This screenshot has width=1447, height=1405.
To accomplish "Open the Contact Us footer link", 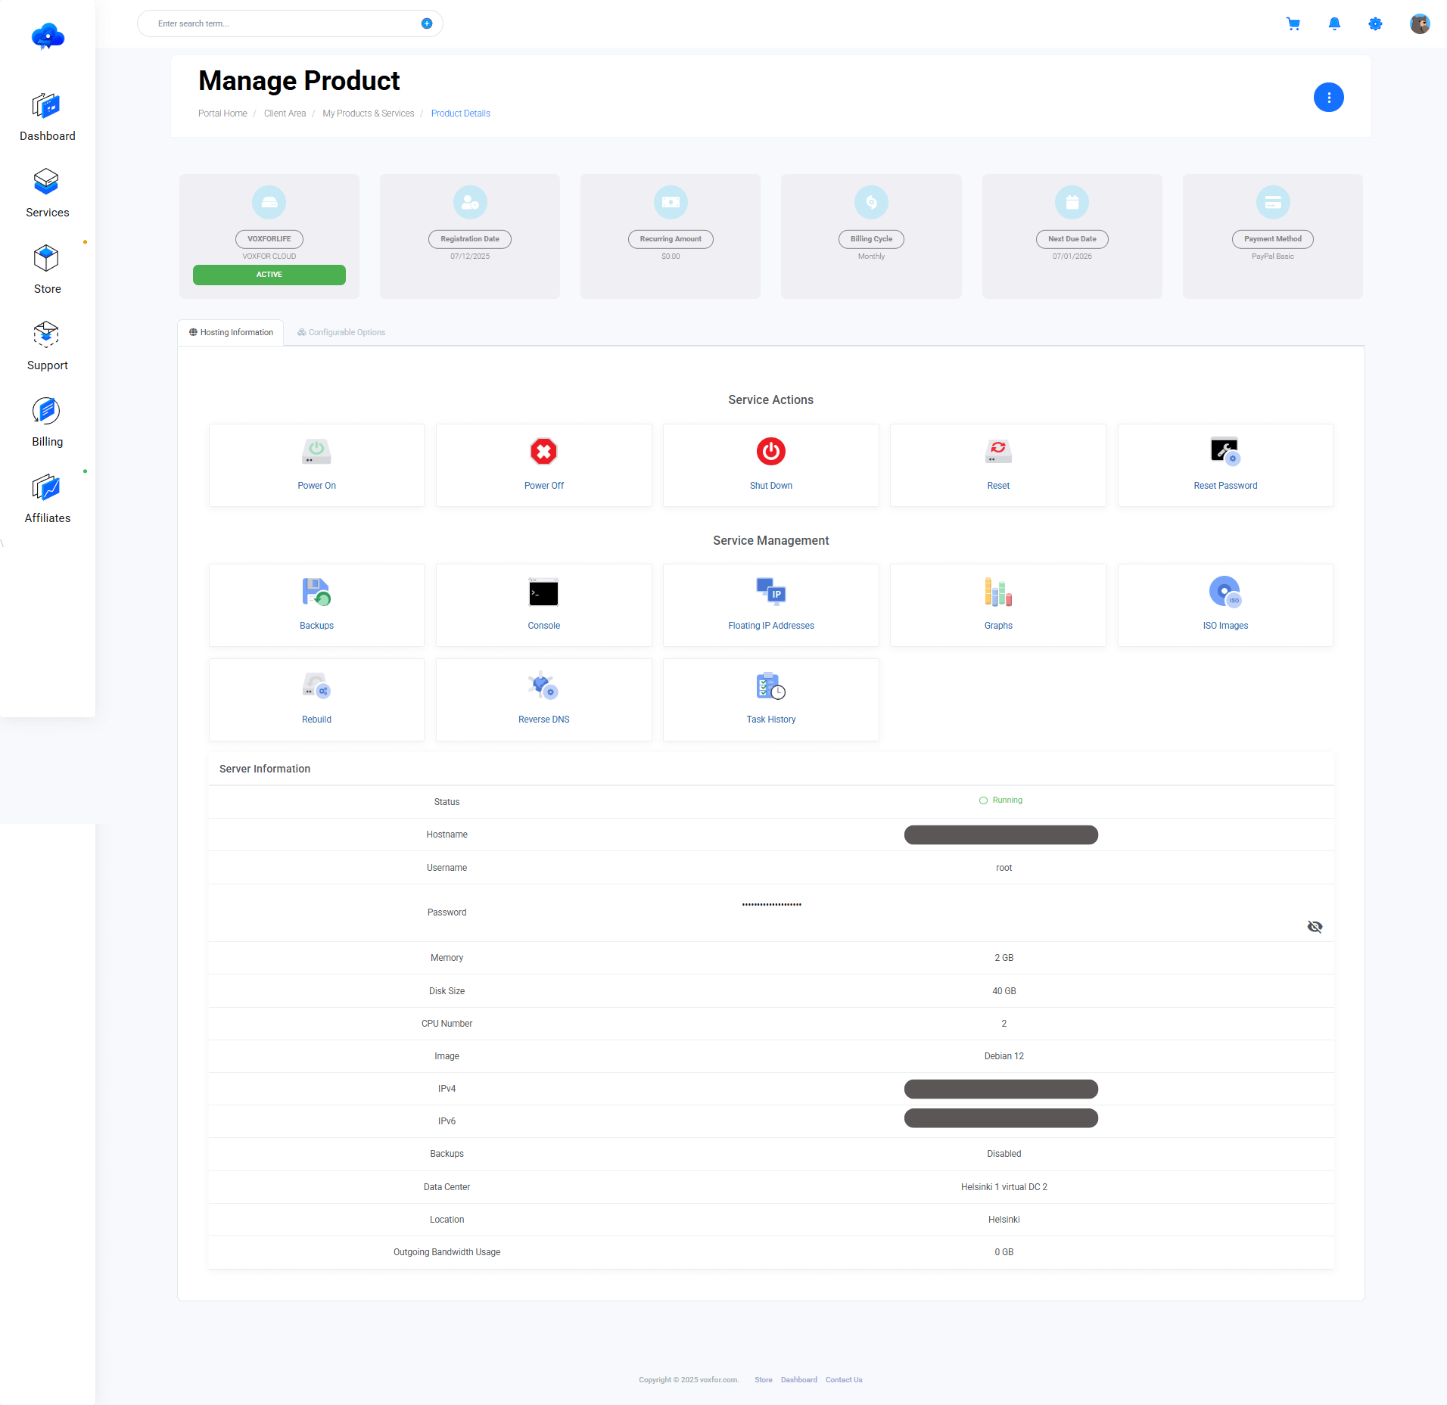I will coord(843,1379).
